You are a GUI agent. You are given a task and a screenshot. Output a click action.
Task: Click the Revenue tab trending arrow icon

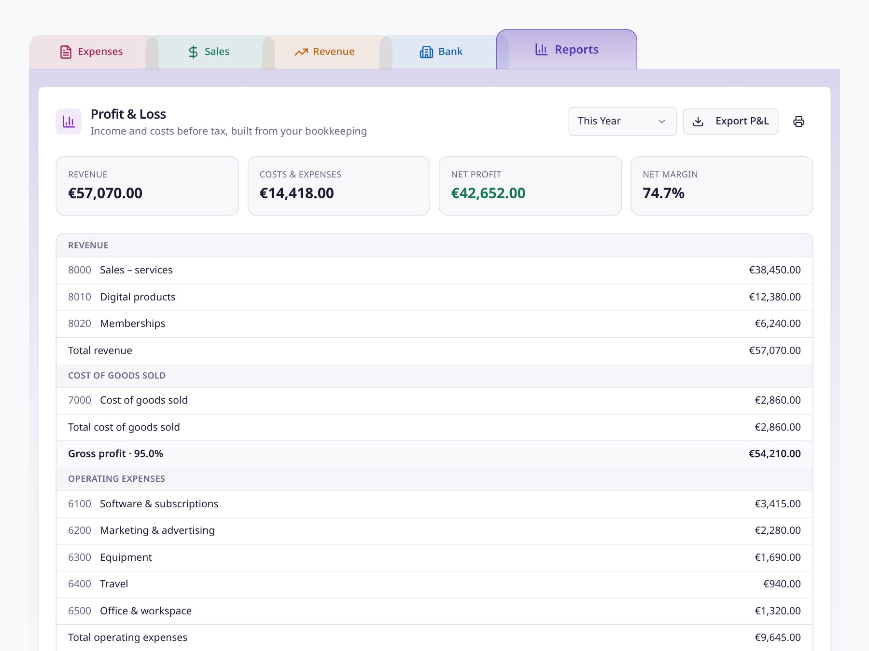click(x=301, y=52)
